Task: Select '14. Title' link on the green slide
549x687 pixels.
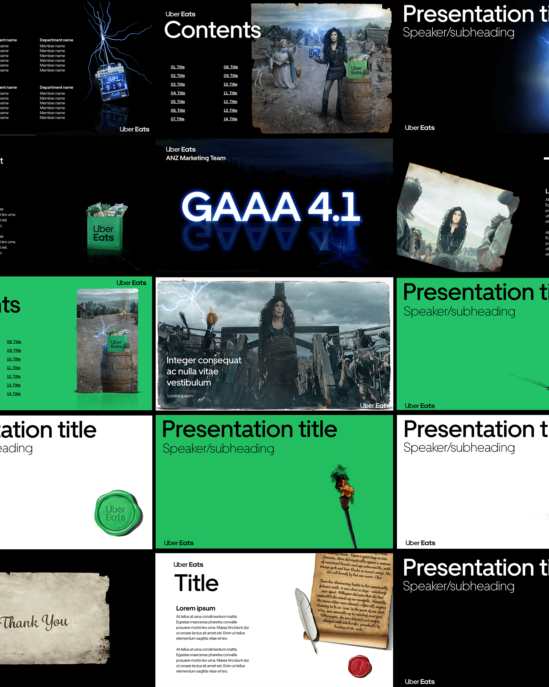Action: click(14, 394)
